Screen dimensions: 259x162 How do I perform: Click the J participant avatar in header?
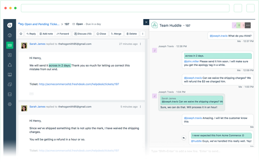(235, 25)
